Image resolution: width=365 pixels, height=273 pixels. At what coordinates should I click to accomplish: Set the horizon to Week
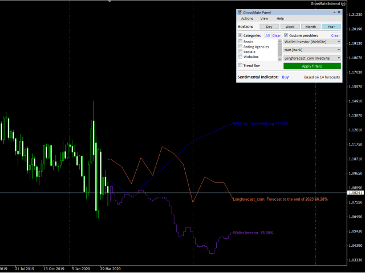click(290, 27)
